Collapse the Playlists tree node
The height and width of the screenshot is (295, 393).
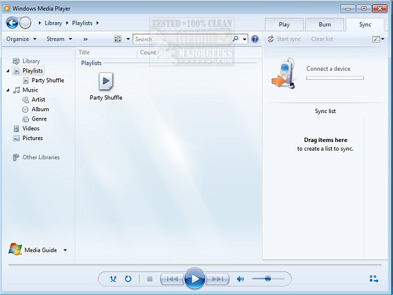[8, 71]
